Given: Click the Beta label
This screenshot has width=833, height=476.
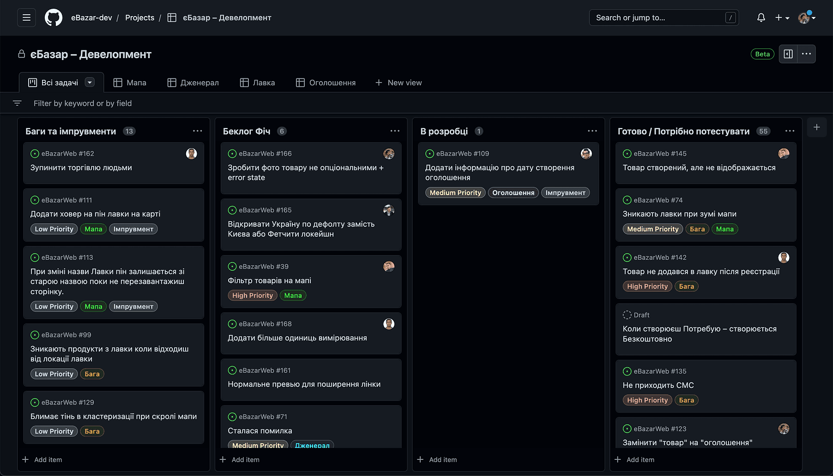Looking at the screenshot, I should click(762, 54).
